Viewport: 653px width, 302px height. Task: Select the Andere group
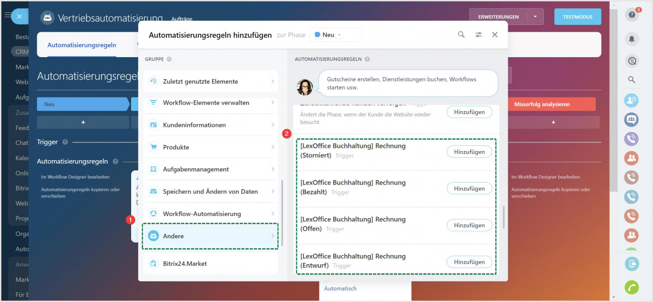point(210,236)
